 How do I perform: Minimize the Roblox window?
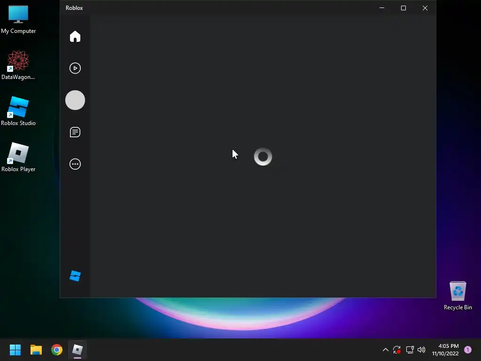pyautogui.click(x=382, y=8)
